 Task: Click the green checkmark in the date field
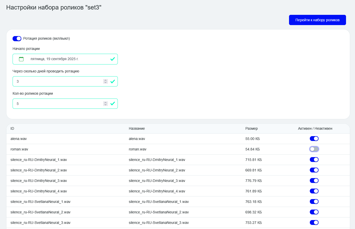click(112, 59)
